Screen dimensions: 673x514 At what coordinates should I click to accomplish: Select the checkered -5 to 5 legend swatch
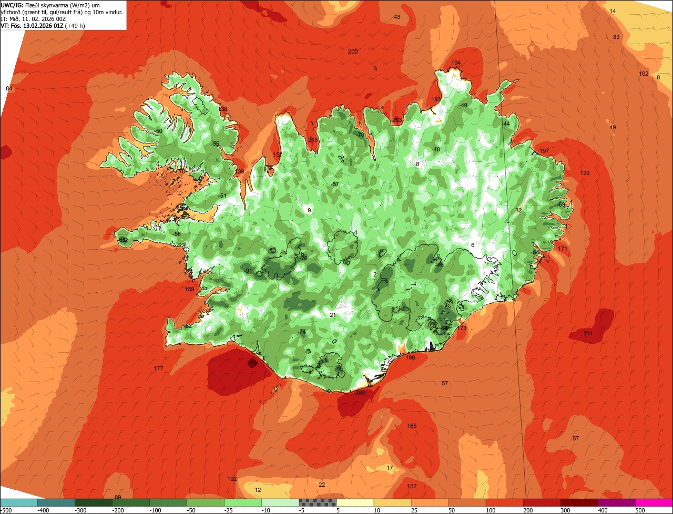click(x=318, y=502)
